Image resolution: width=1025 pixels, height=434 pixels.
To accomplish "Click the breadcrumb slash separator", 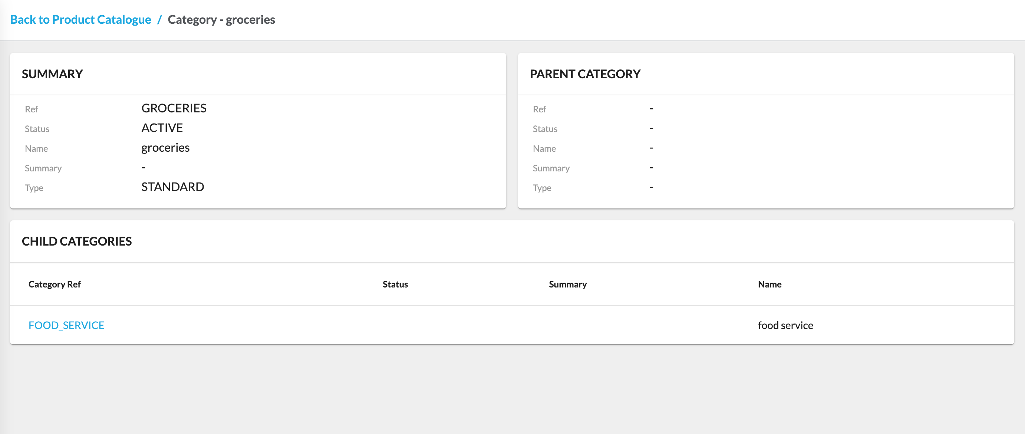I will (159, 20).
